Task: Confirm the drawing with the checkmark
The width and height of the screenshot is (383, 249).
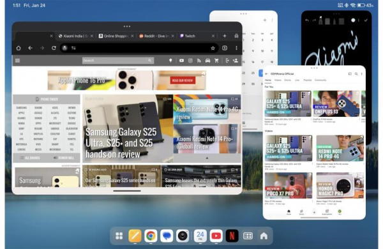Action: [x=366, y=20]
